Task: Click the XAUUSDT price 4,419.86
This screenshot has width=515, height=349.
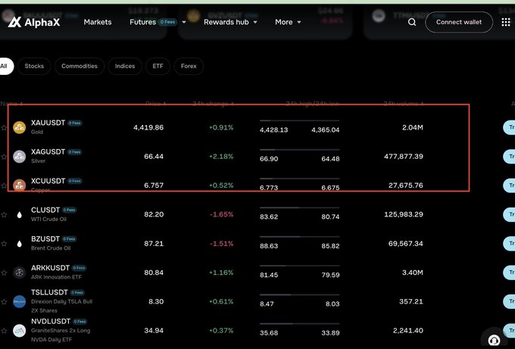Action: pos(148,127)
